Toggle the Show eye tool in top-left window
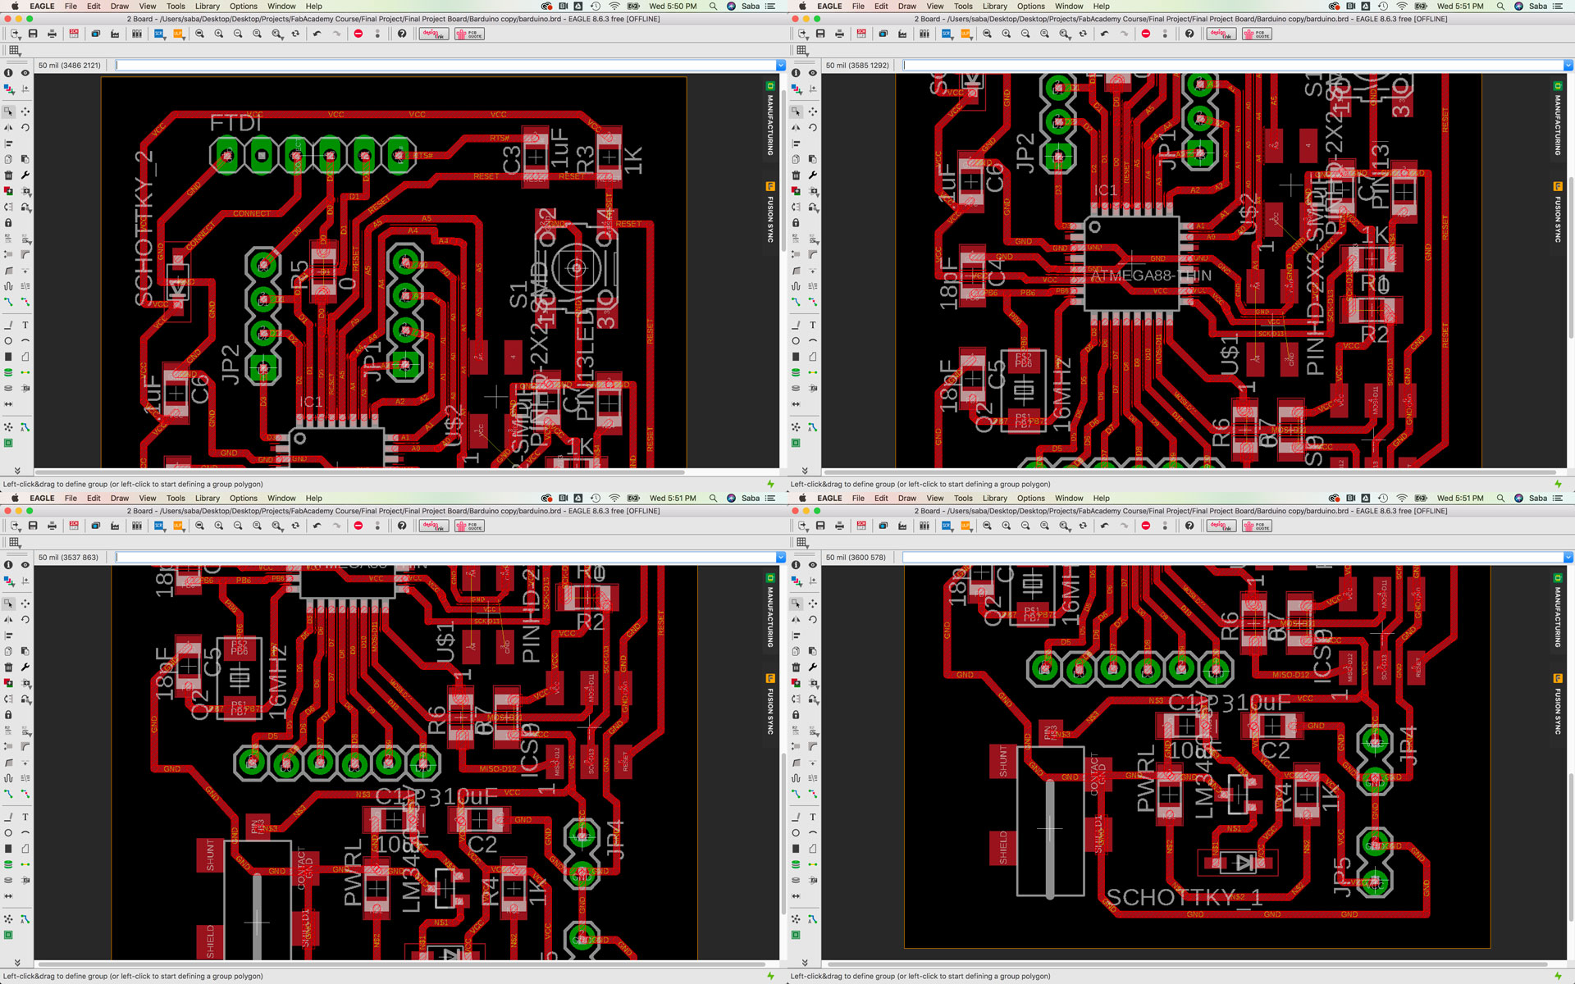Viewport: 1575px width, 984px height. [x=25, y=73]
